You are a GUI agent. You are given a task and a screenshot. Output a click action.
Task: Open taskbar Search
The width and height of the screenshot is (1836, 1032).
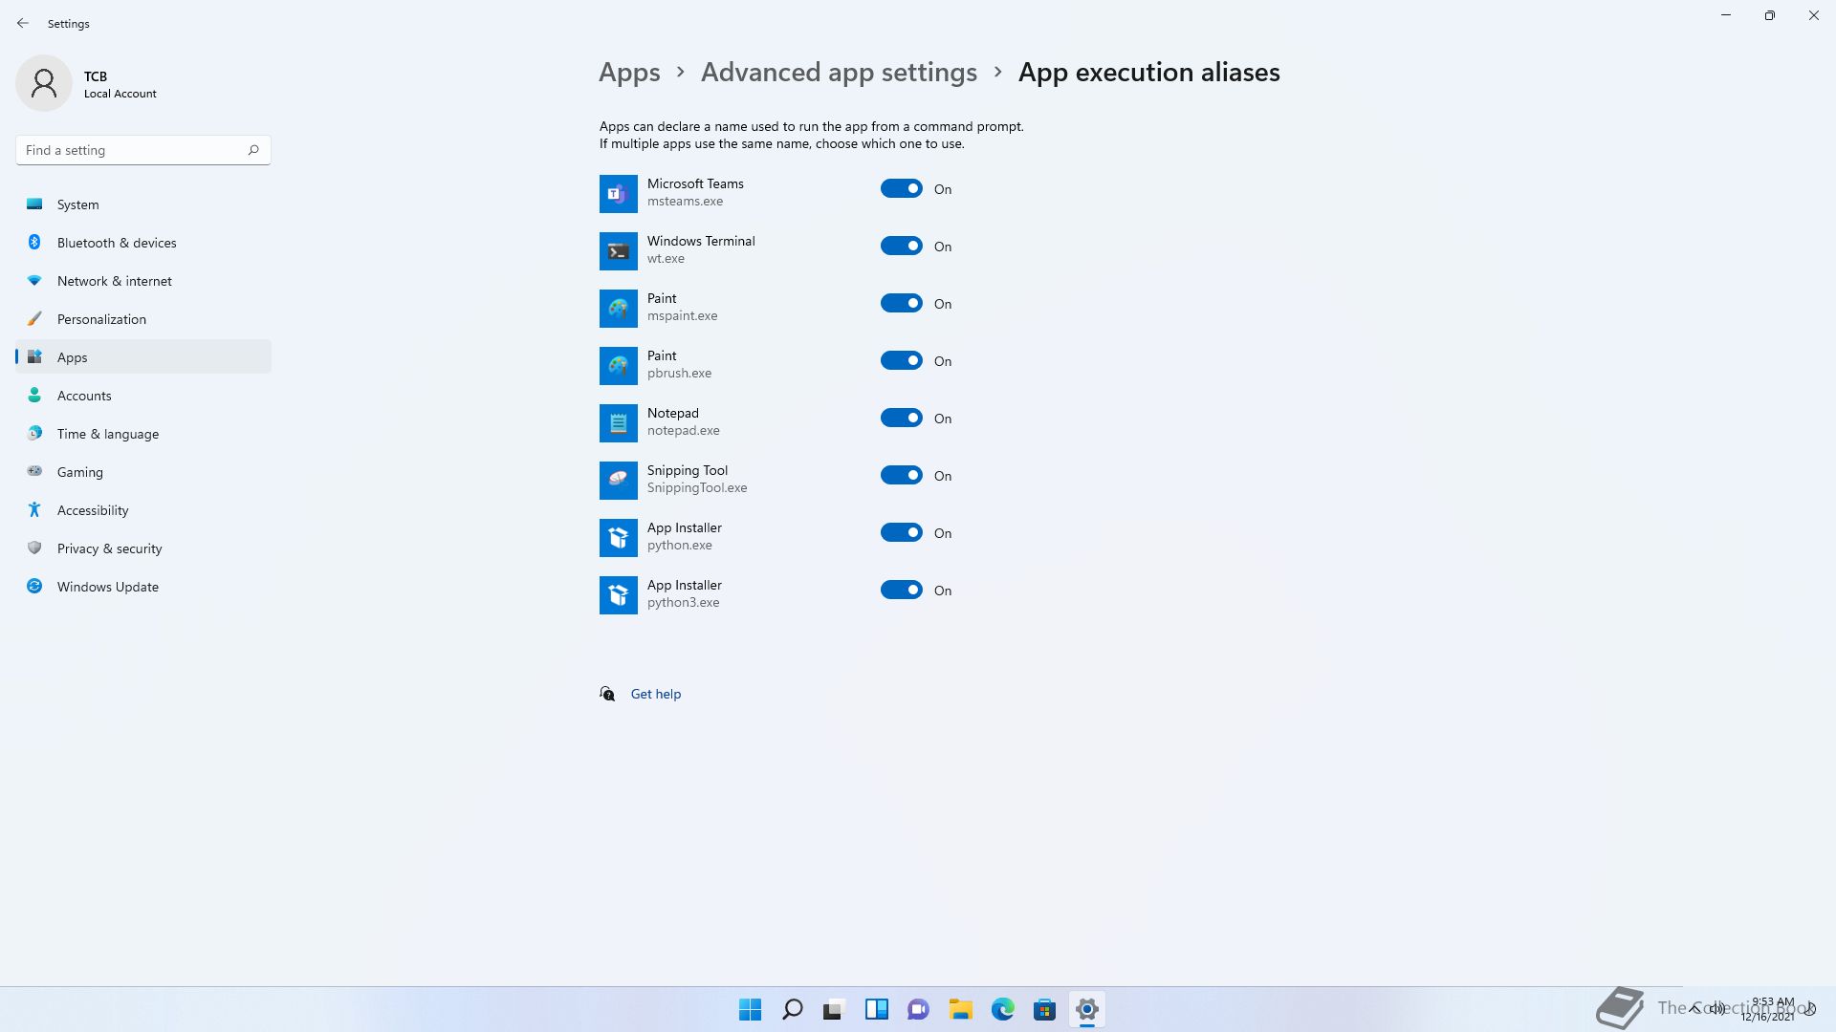(793, 1009)
